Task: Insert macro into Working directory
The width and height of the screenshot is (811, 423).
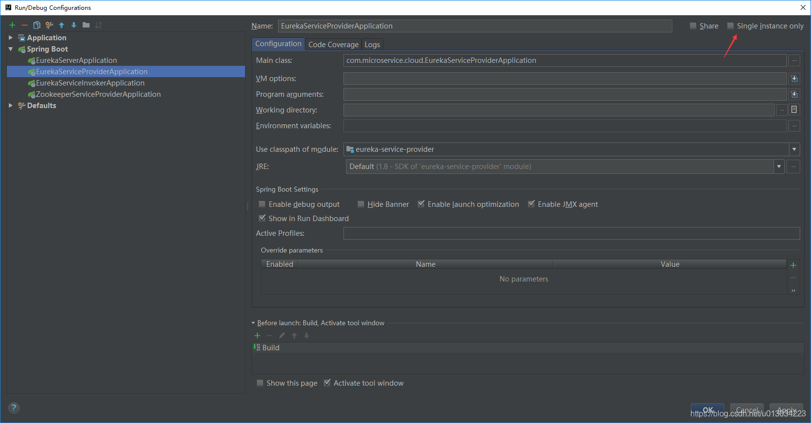Action: tap(794, 110)
